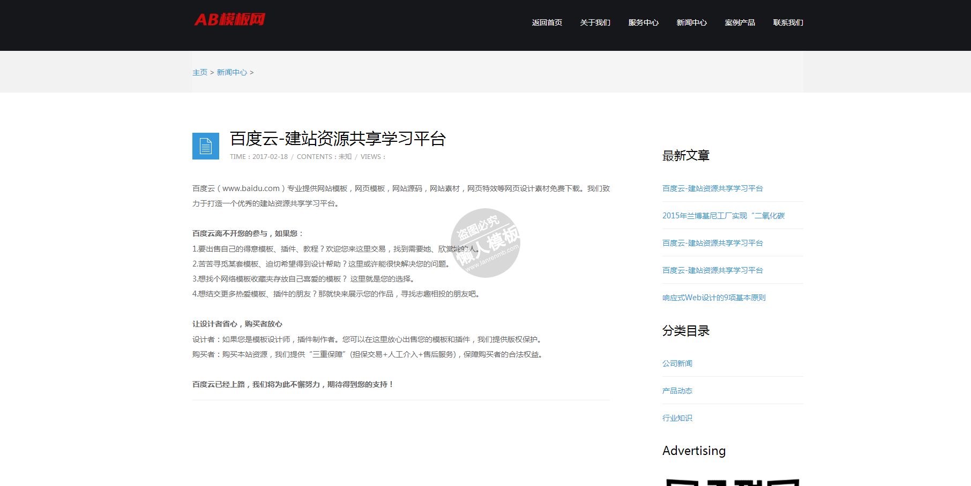This screenshot has width=971, height=486.
Task: Open the 百度云 link directly above 响应式Web设计
Action: point(712,270)
